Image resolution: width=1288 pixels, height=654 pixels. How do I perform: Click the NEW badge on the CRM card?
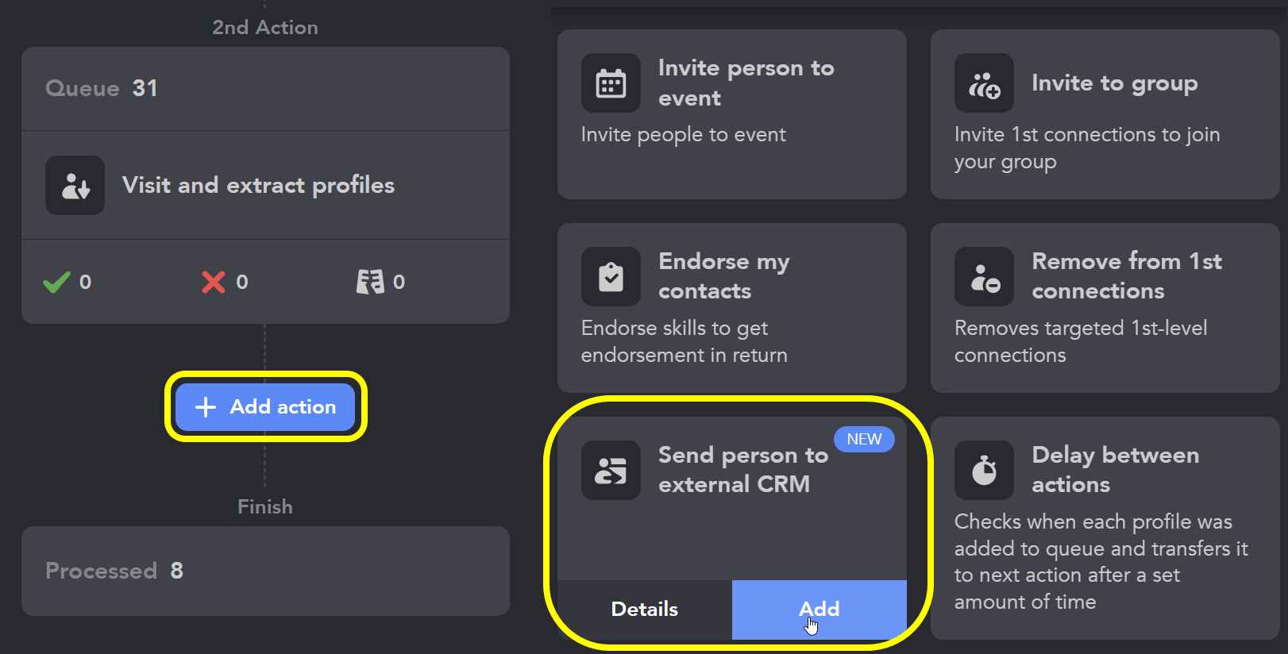click(864, 439)
